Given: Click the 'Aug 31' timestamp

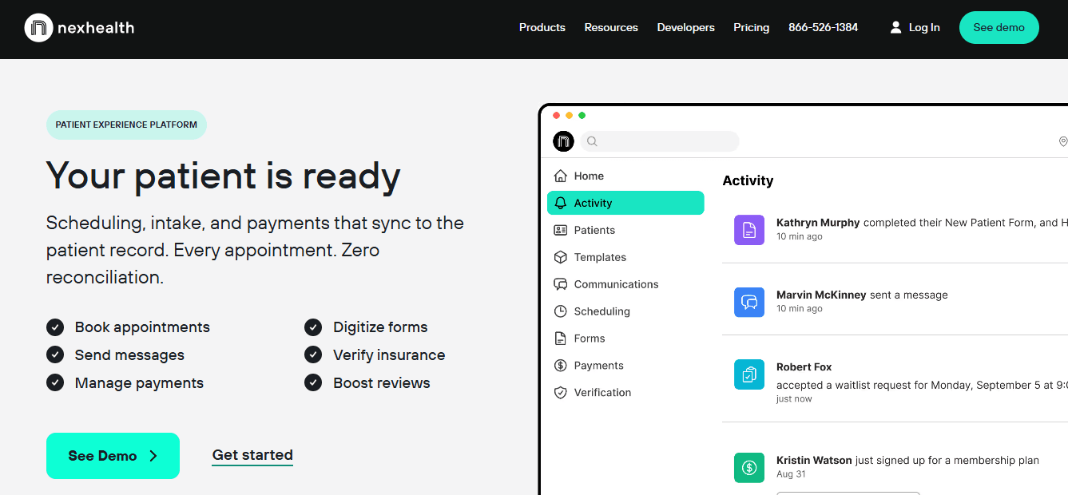Looking at the screenshot, I should click(x=791, y=474).
